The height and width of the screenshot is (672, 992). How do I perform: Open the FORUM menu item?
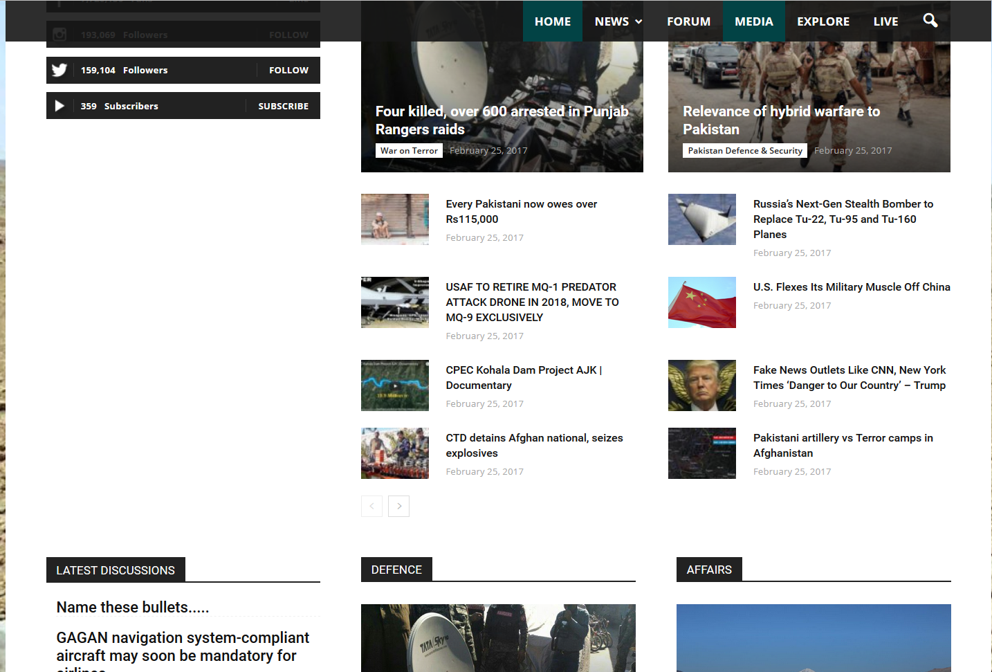tap(688, 21)
